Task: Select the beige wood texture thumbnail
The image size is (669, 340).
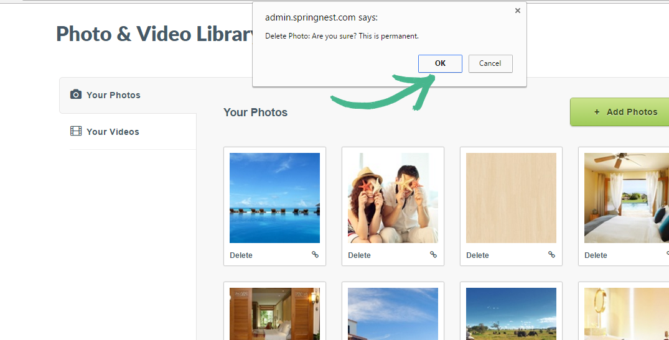Action: (511, 198)
